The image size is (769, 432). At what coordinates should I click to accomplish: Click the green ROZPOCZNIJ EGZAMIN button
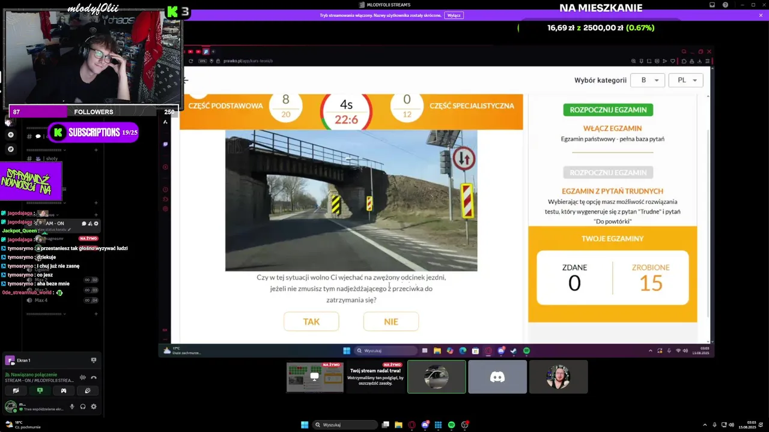608,110
